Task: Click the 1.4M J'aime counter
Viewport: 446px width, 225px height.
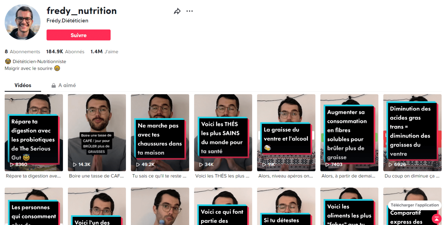Action: tap(105, 52)
